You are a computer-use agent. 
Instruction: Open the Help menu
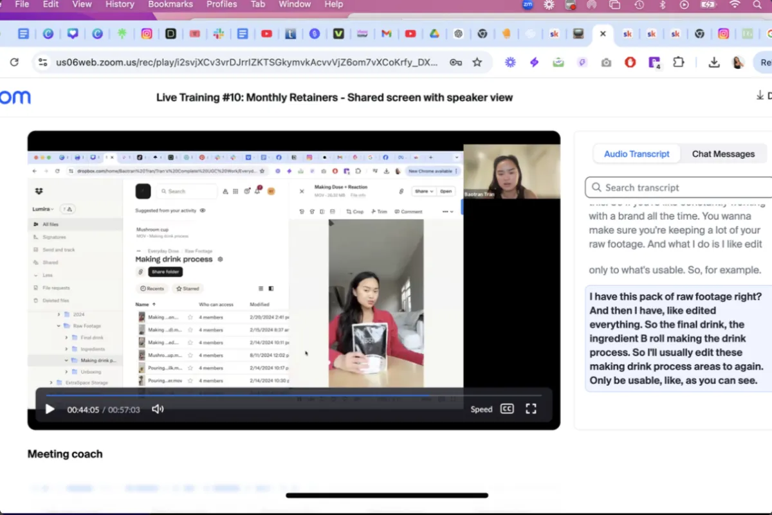(x=333, y=5)
